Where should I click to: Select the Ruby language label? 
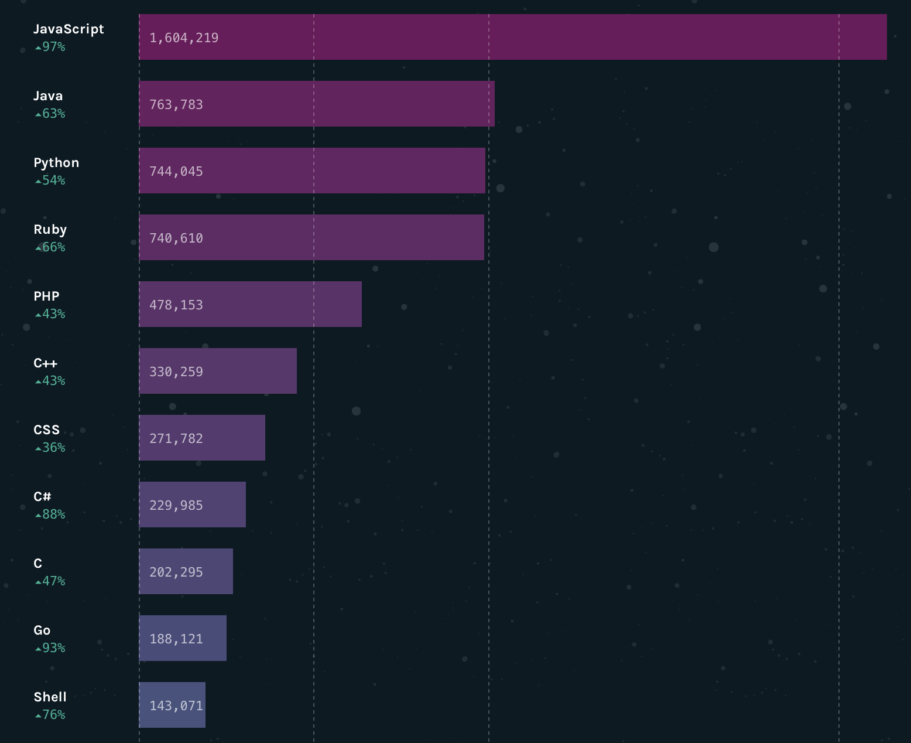[50, 230]
